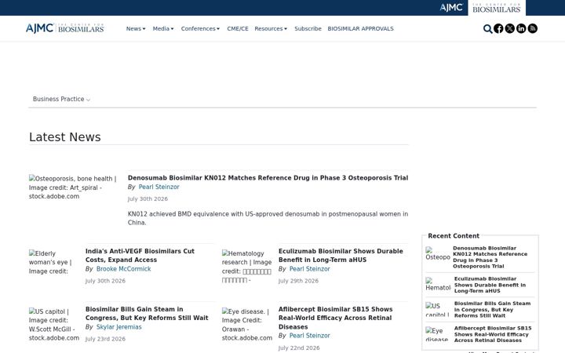Image resolution: width=565 pixels, height=353 pixels.
Task: Click the Eye disease thumbnail in Recent Content
Action: pyautogui.click(x=437, y=334)
